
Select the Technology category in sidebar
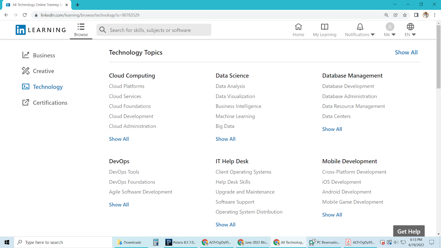[47, 87]
